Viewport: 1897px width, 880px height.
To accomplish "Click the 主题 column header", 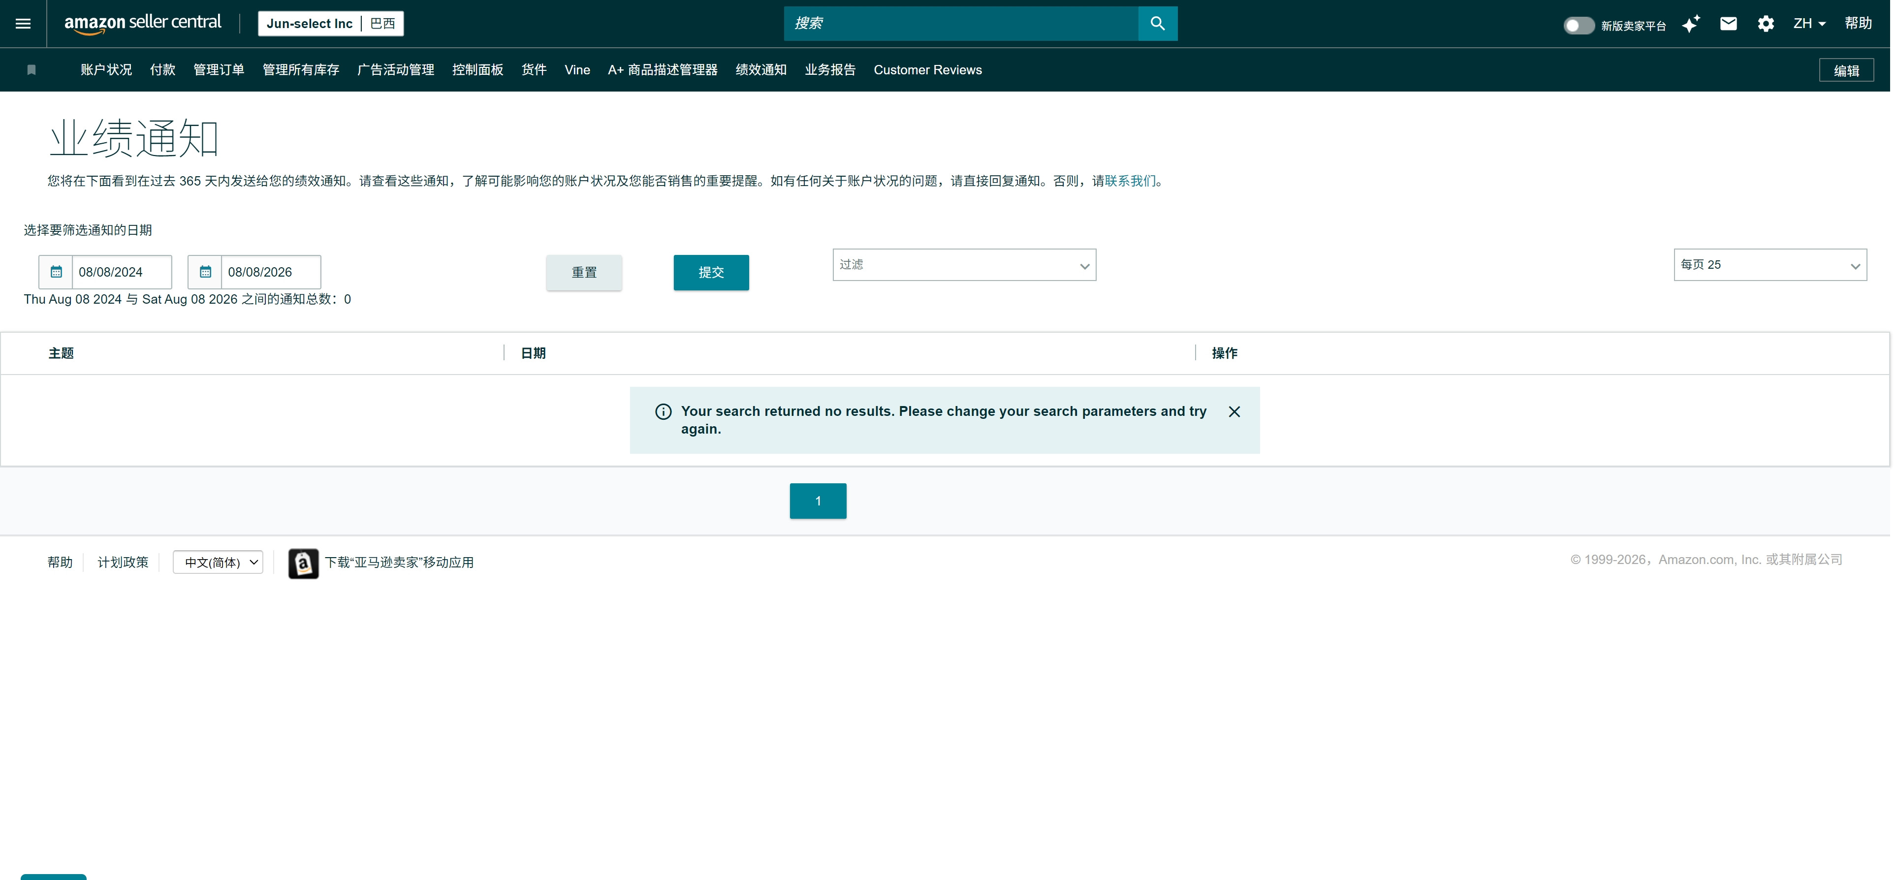I will click(61, 353).
